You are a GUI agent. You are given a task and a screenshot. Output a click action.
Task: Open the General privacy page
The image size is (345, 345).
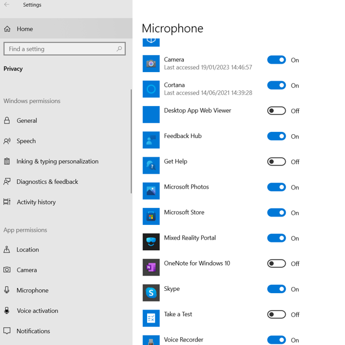tap(66, 120)
